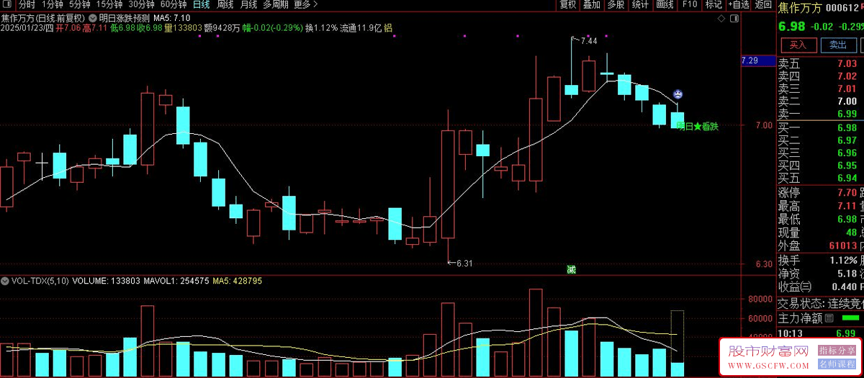
Task: Click the 明日★看跌 prediction label
Action: click(698, 126)
